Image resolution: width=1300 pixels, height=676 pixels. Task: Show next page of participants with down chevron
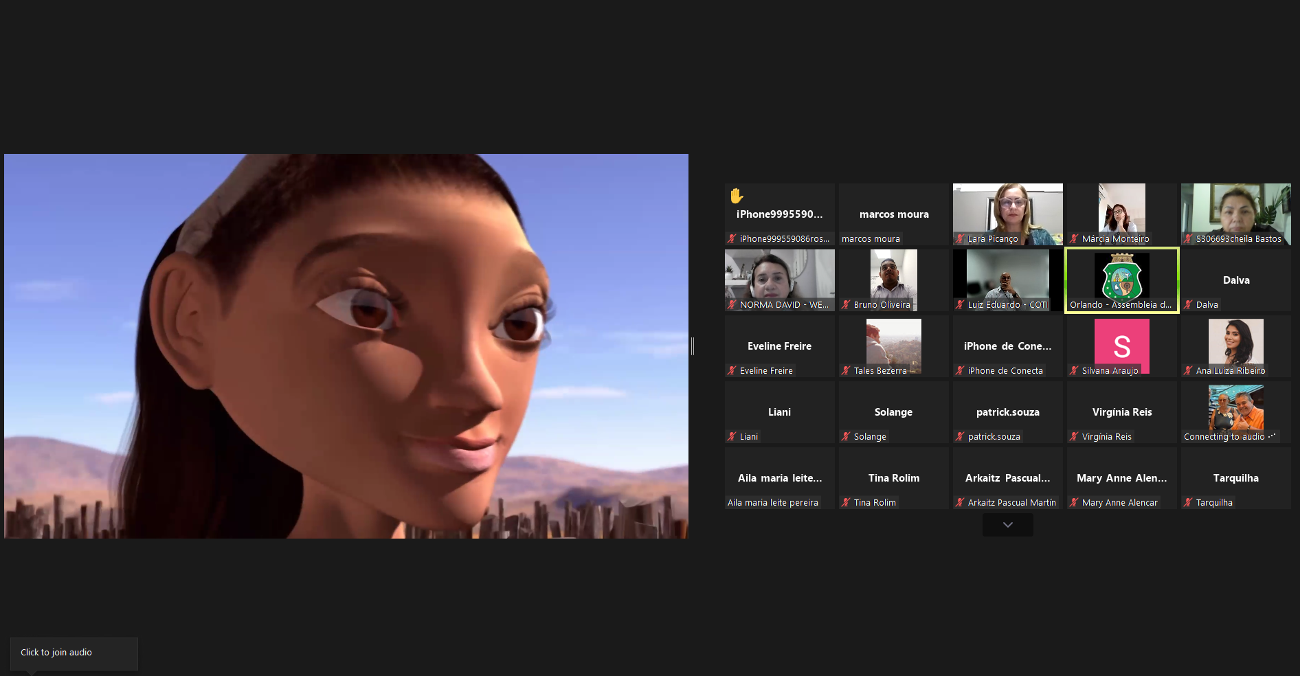click(x=1007, y=525)
